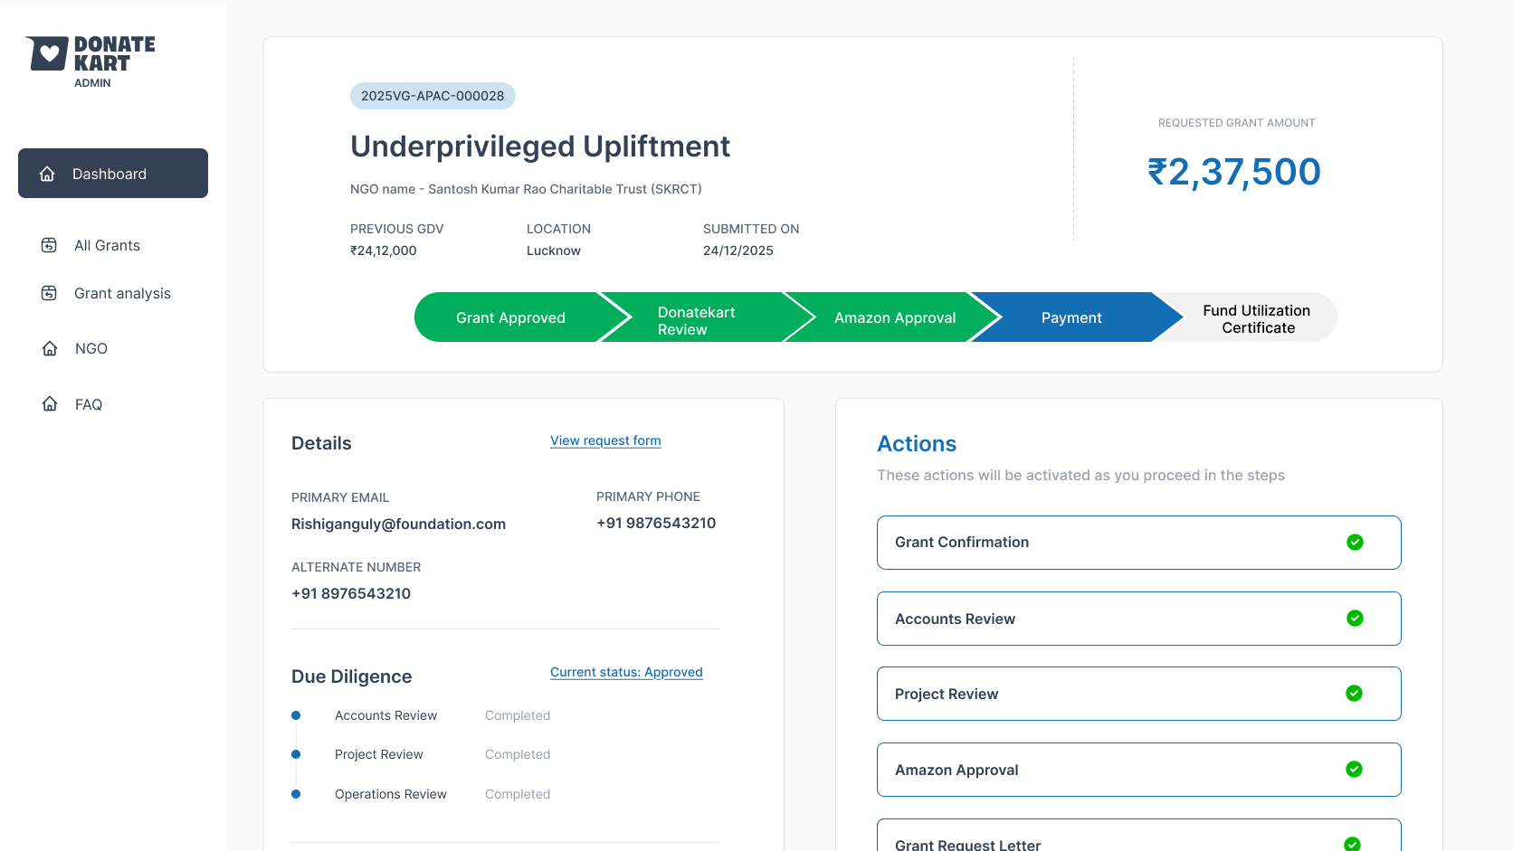Click the All Grants sidebar icon

[x=50, y=245]
